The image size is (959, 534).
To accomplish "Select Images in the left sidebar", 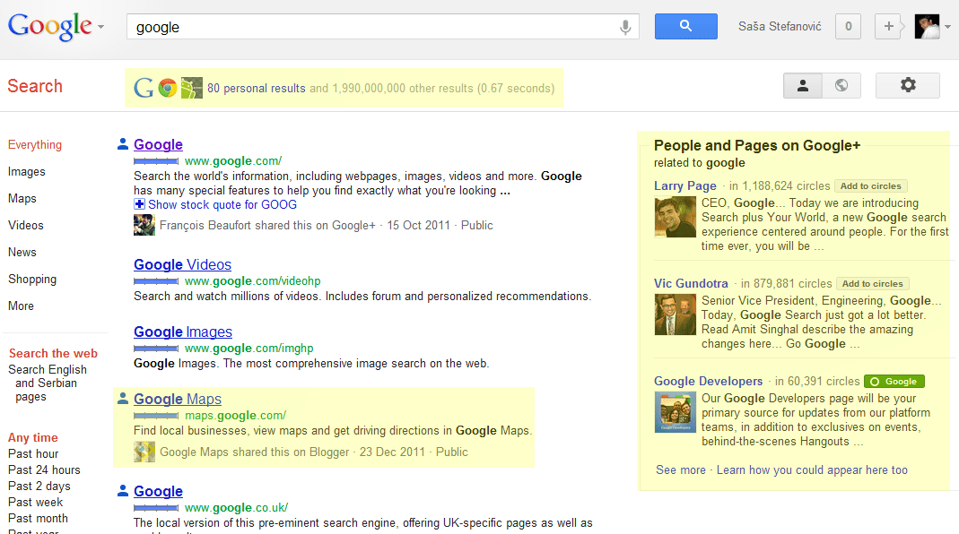I will [26, 172].
